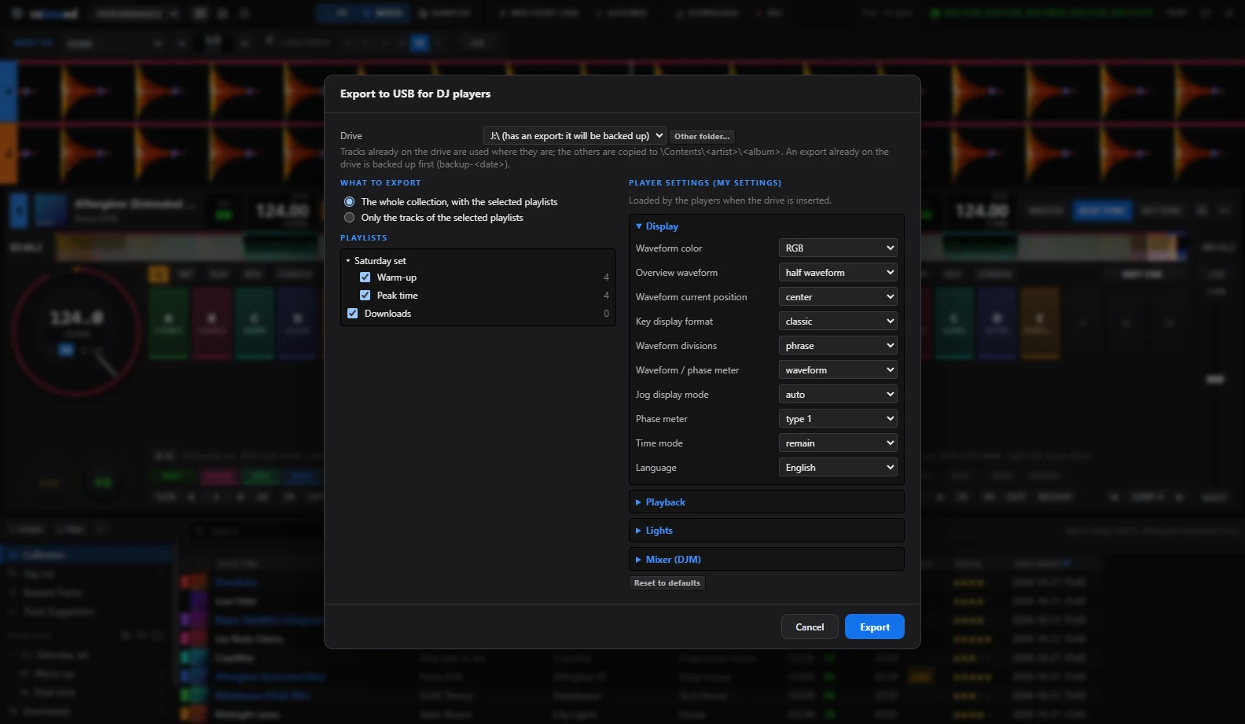Click the 'Key display format' label

pos(674,322)
